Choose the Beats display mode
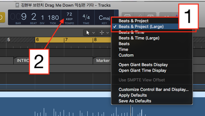The image size is (205, 116). pyautogui.click(x=152, y=44)
